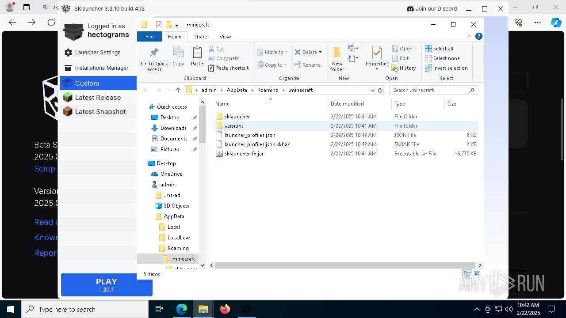
Task: Open Launcher Settings in SKlauncher
Action: [x=98, y=53]
